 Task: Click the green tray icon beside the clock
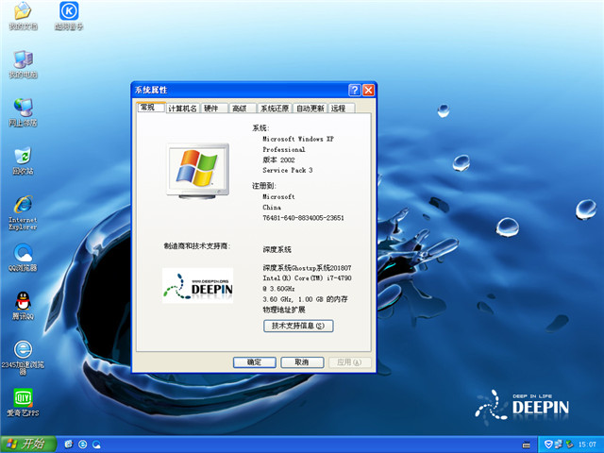[x=569, y=445]
